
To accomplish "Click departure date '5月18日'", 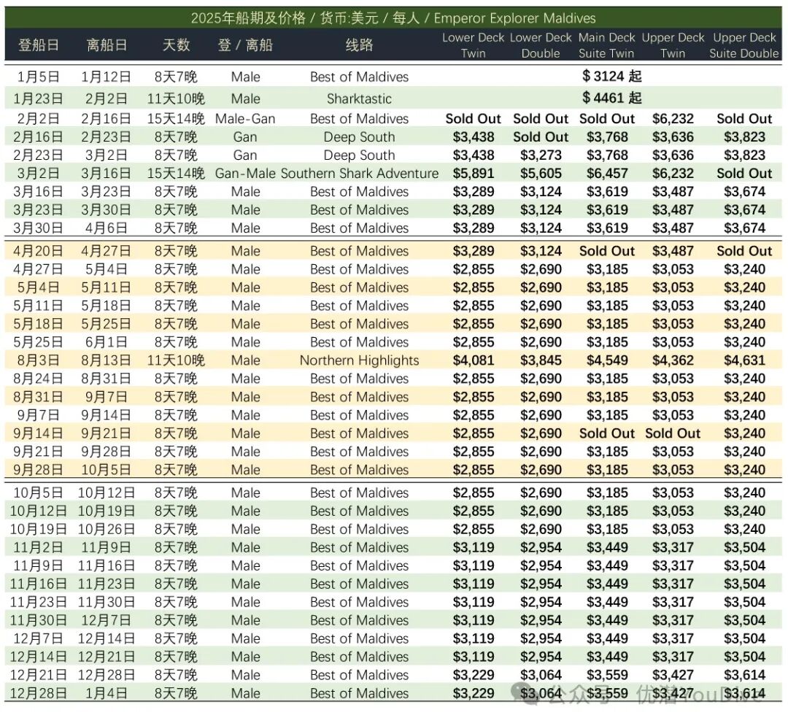I will click(x=106, y=306).
